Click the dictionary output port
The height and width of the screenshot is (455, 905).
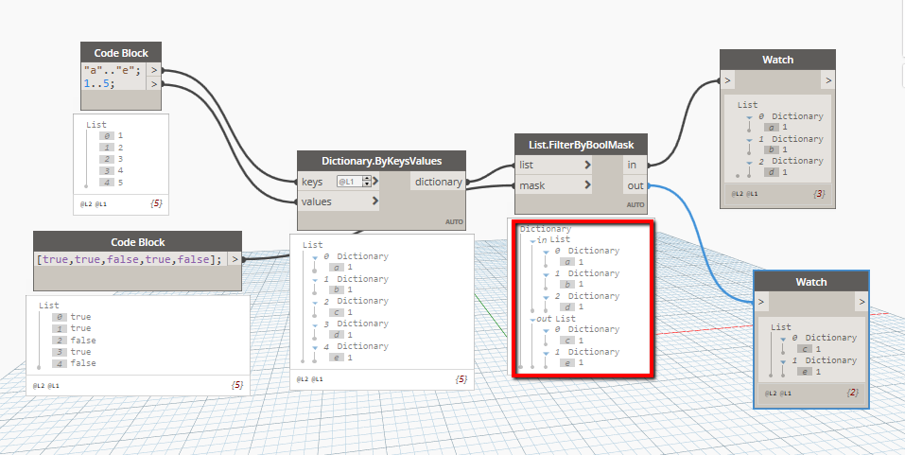(x=438, y=182)
